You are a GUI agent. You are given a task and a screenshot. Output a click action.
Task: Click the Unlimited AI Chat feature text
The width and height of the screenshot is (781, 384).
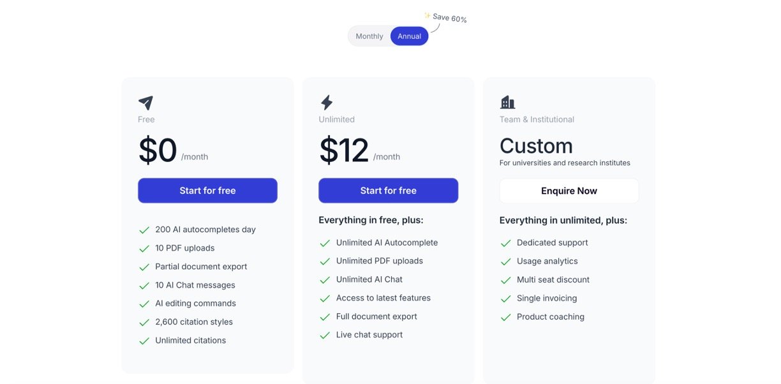point(369,279)
